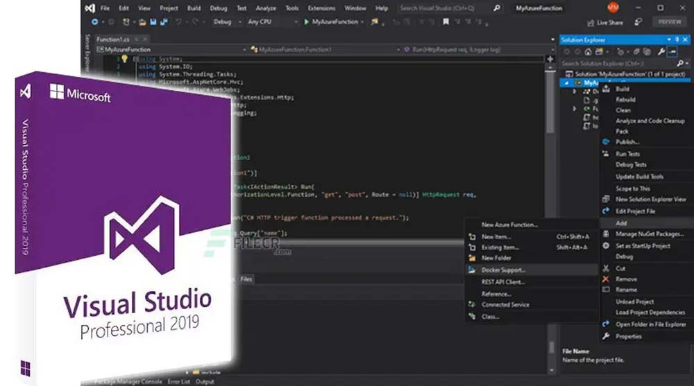Open the Extensions menu
694x386 pixels.
click(x=322, y=8)
